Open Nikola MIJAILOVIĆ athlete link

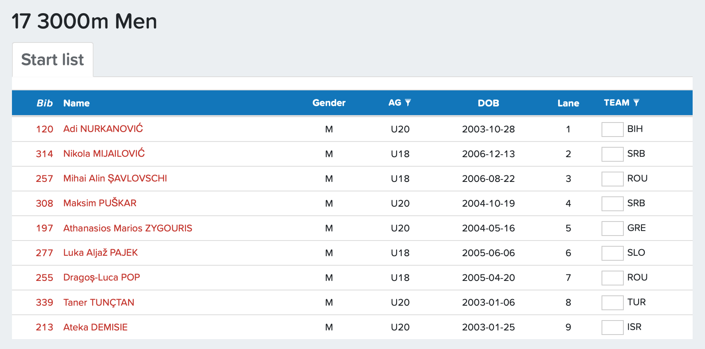click(x=104, y=153)
